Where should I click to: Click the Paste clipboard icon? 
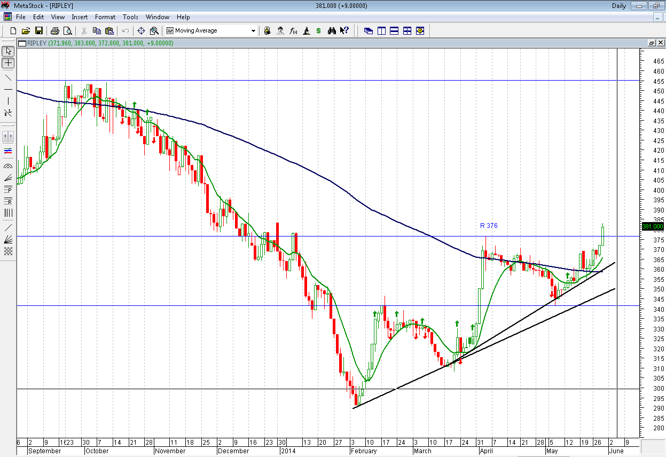click(109, 31)
